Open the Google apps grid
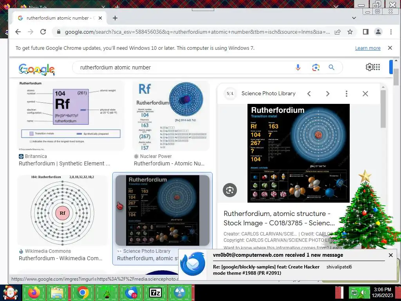 pyautogui.click(x=377, y=67)
